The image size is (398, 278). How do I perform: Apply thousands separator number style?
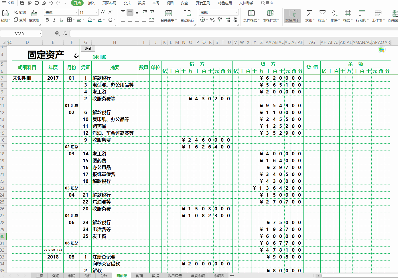tap(220, 20)
